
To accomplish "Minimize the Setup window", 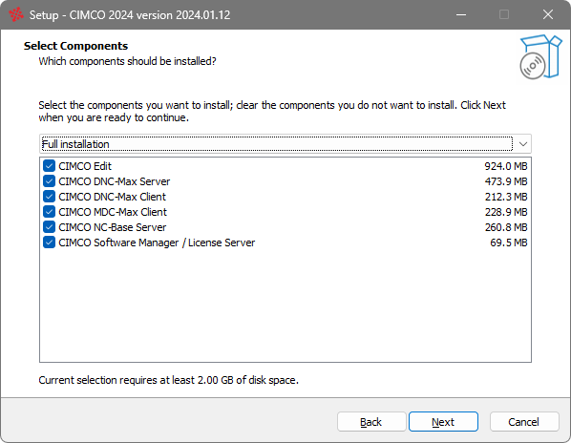I will tap(461, 14).
